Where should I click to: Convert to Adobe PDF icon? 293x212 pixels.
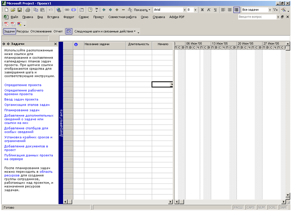[x=7, y=24]
